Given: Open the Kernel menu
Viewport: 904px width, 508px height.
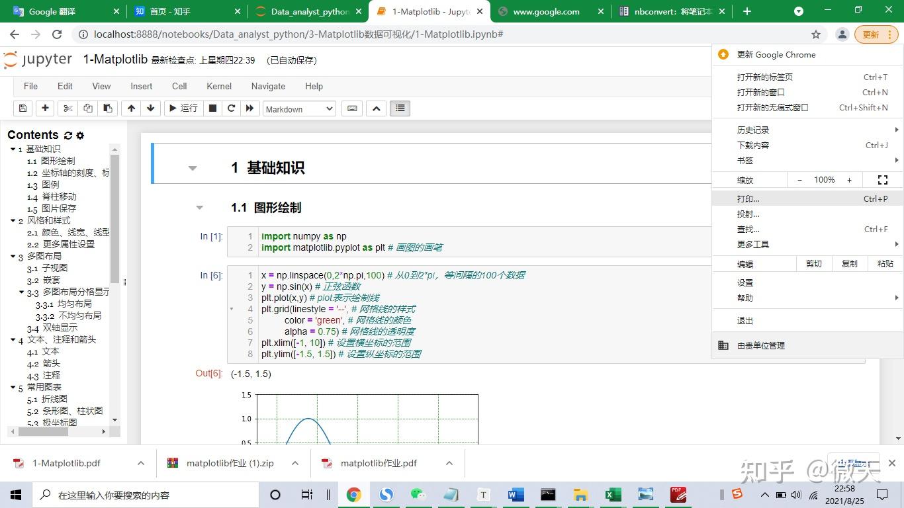Looking at the screenshot, I should pos(218,86).
